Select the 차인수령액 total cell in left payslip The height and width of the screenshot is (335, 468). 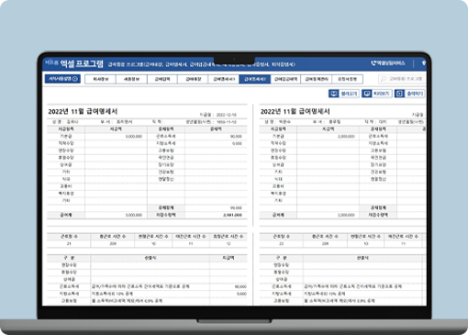216,215
